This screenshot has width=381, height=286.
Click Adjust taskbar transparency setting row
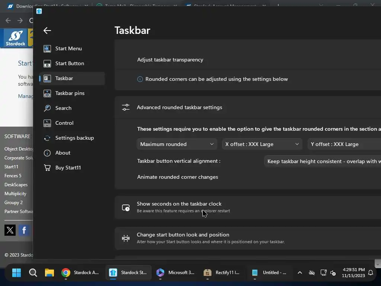click(x=248, y=60)
